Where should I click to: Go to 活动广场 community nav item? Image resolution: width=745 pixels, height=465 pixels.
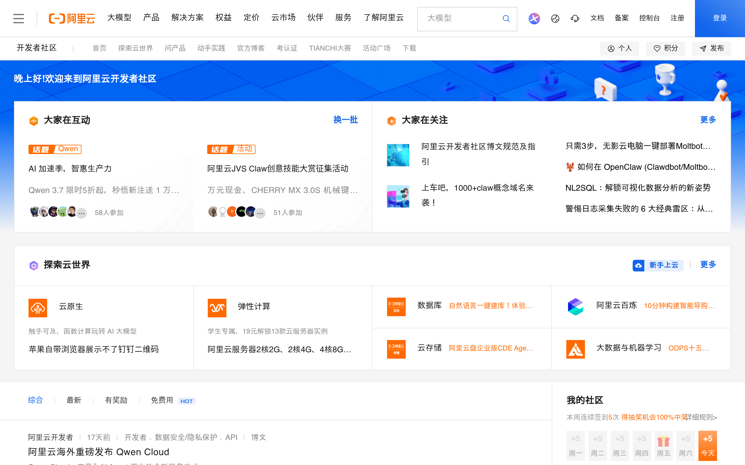[377, 48]
